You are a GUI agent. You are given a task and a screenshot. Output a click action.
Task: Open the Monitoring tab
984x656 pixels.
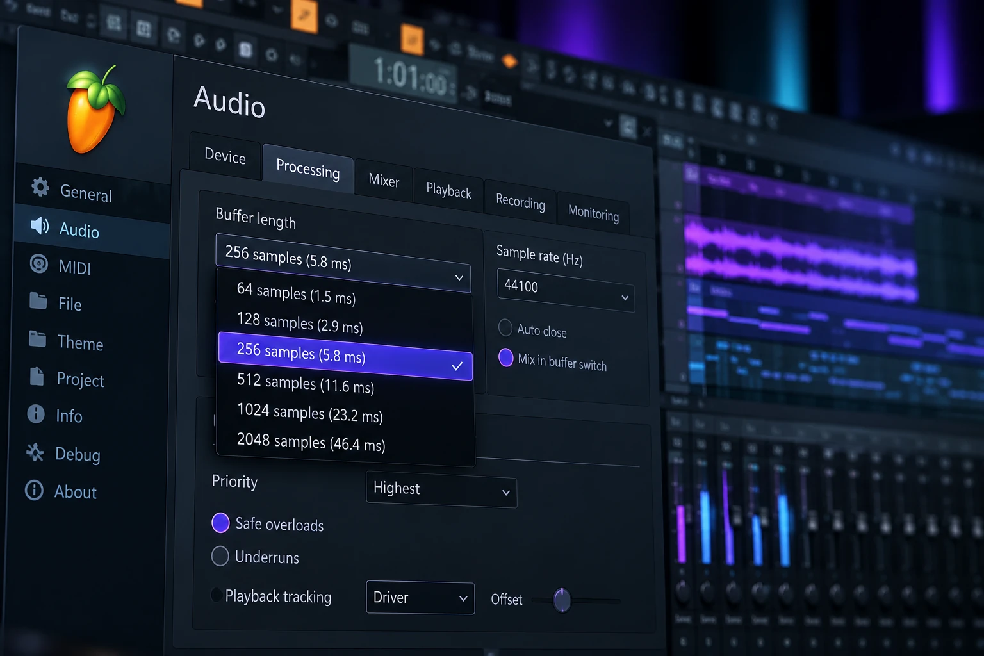pos(593,213)
